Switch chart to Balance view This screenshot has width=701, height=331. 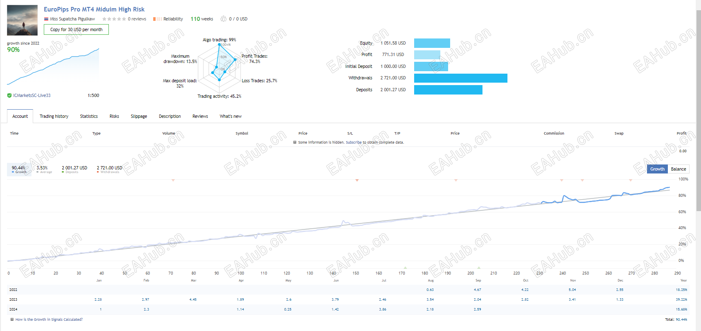(678, 169)
